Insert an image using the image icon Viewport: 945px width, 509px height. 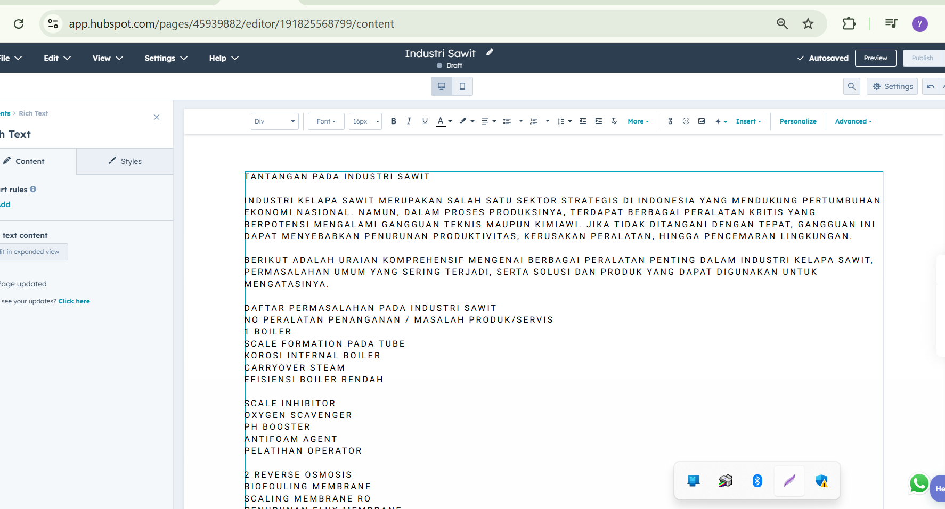click(701, 121)
